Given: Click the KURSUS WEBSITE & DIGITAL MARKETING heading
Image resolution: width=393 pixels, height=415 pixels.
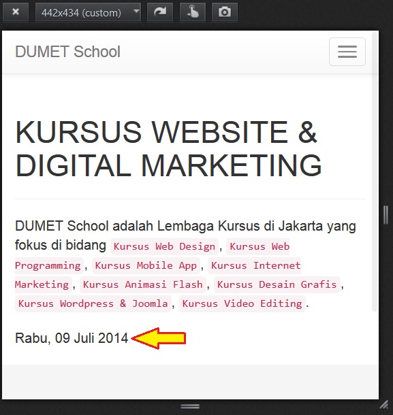Looking at the screenshot, I should pyautogui.click(x=168, y=148).
